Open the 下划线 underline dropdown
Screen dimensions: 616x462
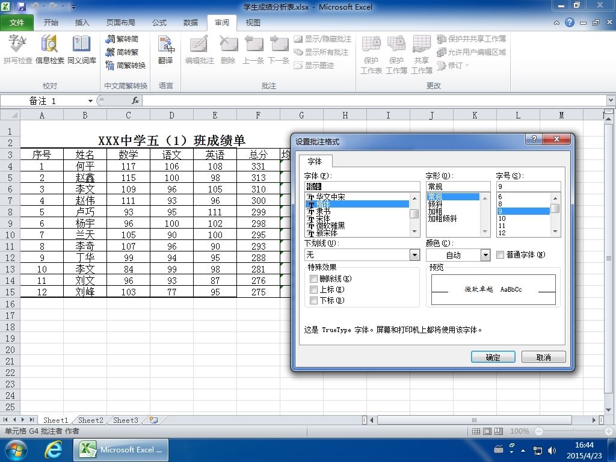(414, 255)
